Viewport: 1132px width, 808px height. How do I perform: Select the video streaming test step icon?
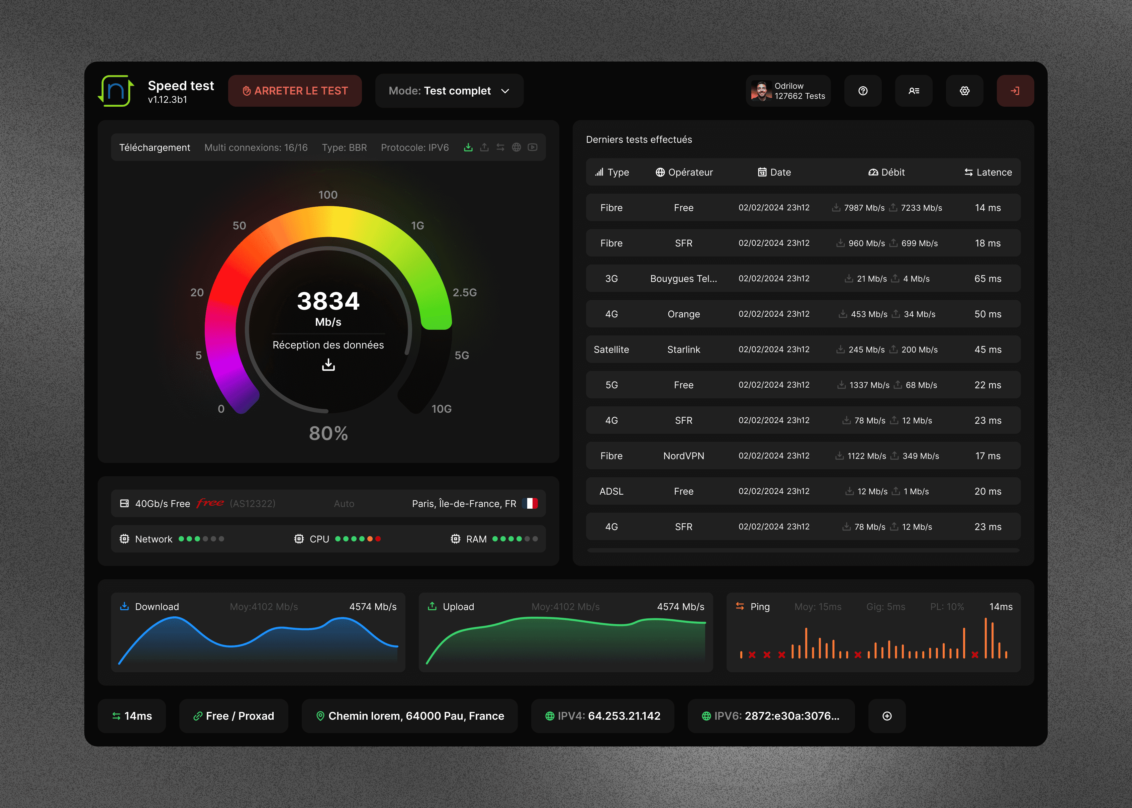coord(533,147)
